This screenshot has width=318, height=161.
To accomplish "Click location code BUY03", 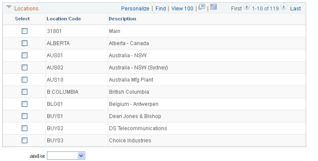I will click(x=55, y=141).
